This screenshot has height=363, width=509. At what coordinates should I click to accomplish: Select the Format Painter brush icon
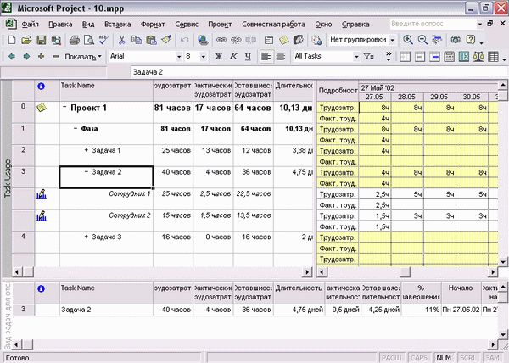coord(166,40)
